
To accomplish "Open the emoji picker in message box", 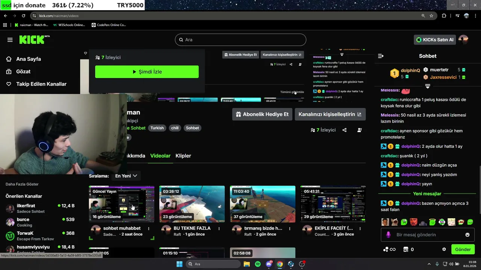I will [467, 235].
